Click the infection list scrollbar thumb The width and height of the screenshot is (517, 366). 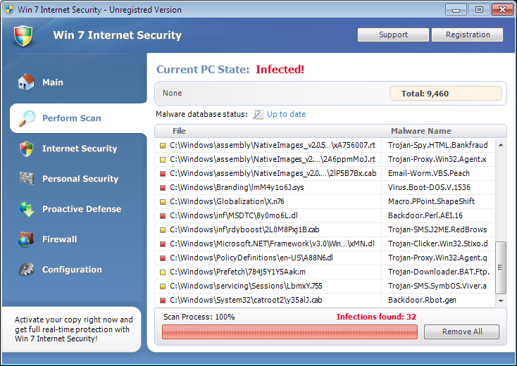pos(501,267)
